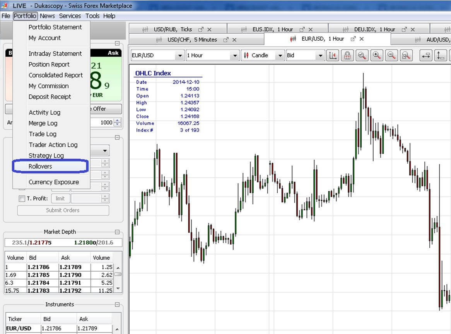Close the USD/CHF 5 Minutes tab

(x=234, y=40)
